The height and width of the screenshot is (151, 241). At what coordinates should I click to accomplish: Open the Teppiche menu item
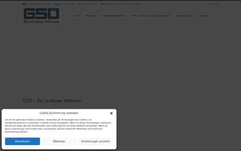tap(204, 16)
